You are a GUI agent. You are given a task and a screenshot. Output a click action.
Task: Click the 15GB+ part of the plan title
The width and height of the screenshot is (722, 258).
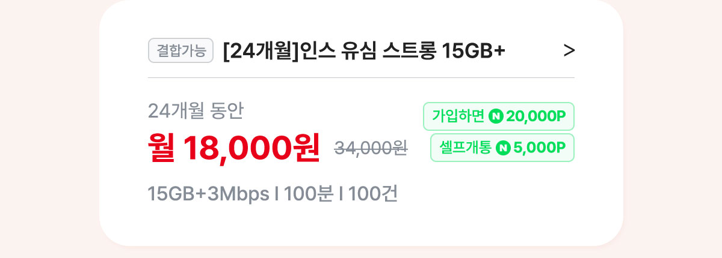click(x=474, y=52)
